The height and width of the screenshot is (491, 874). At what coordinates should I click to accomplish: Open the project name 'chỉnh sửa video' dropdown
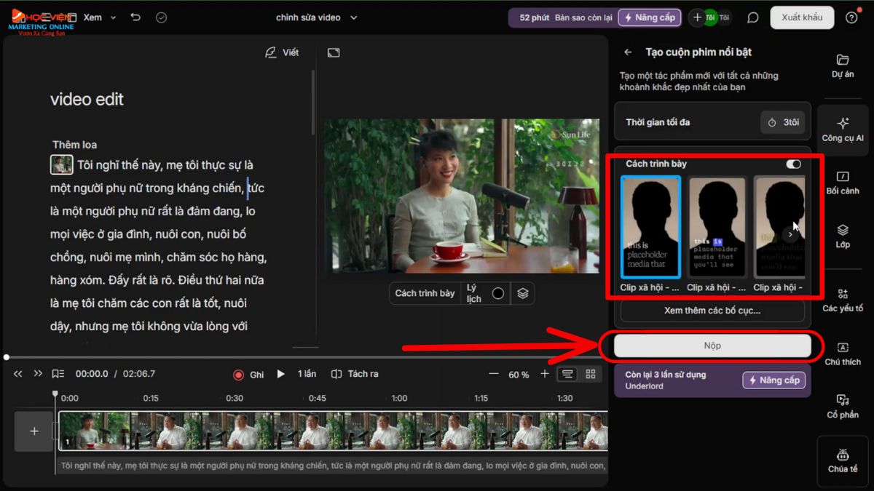pos(317,17)
